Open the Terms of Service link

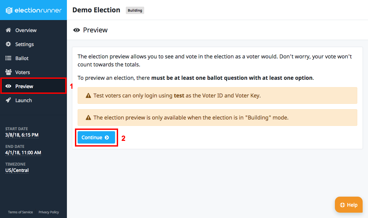click(20, 212)
